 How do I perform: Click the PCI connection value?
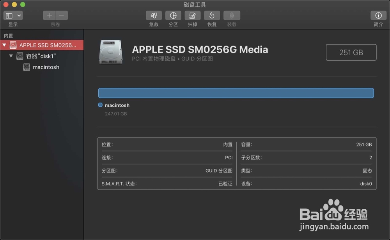[x=229, y=157]
